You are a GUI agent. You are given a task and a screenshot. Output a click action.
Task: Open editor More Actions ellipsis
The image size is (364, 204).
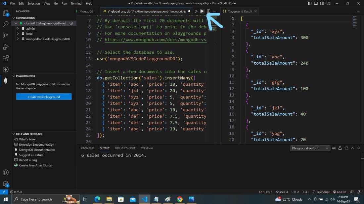pyautogui.click(x=215, y=11)
